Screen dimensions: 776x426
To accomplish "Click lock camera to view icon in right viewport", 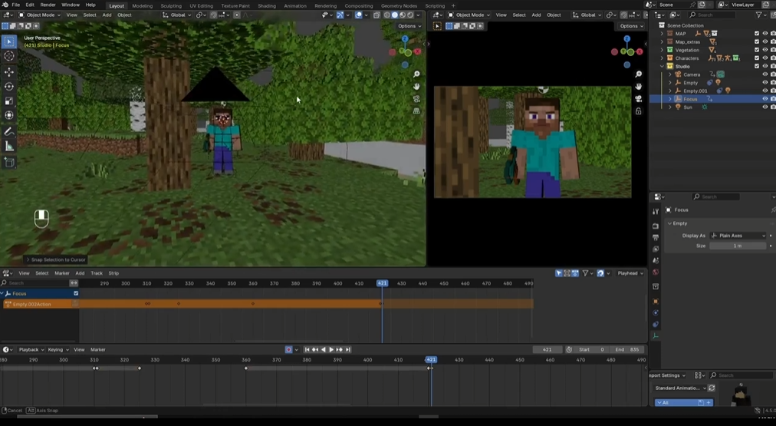I will tap(639, 111).
